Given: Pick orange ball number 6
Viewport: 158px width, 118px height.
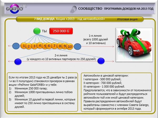Looking at the screenshot, I should click(x=49, y=46).
